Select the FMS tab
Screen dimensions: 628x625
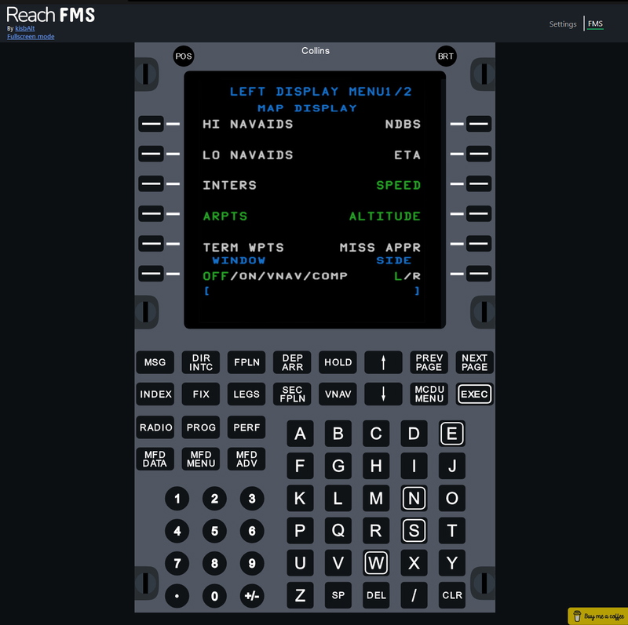(x=595, y=24)
